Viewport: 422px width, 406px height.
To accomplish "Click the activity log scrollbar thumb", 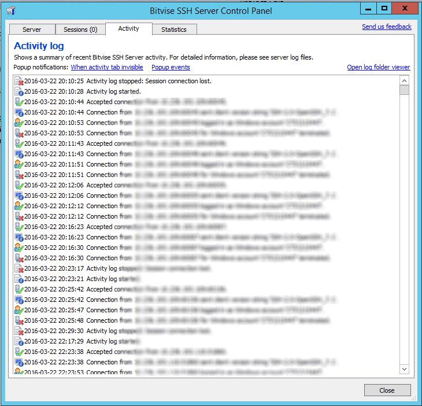I will tap(404, 90).
